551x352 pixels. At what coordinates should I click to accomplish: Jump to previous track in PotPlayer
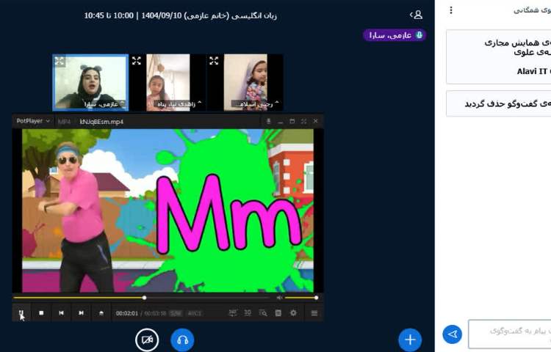point(61,312)
